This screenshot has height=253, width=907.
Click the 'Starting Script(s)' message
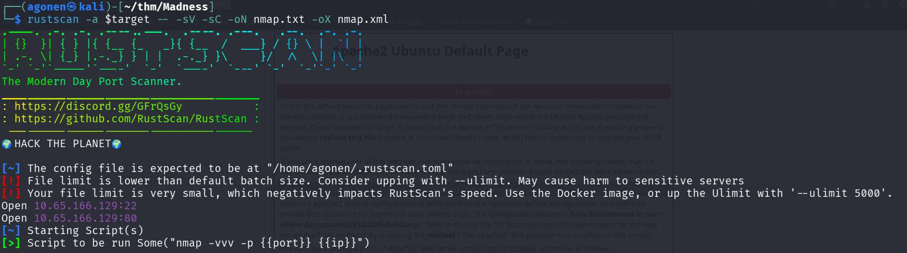pos(85,231)
